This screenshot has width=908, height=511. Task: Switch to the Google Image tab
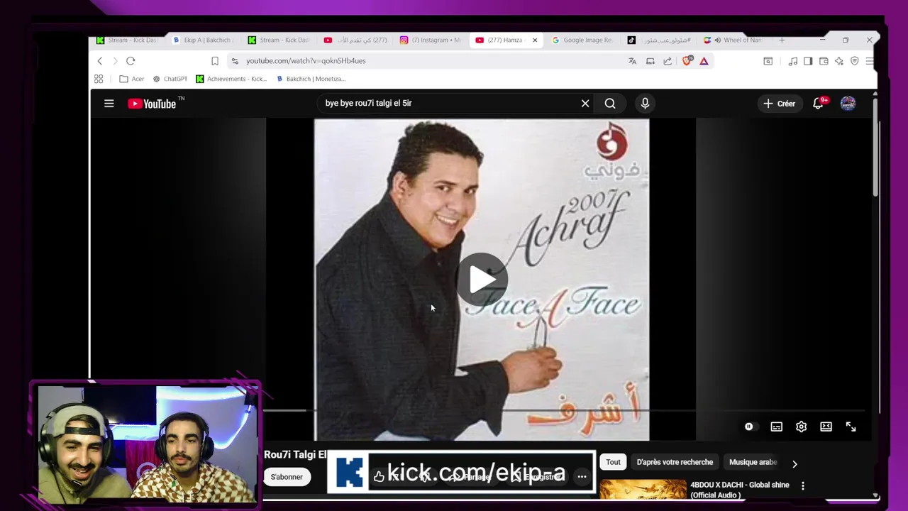click(x=582, y=40)
